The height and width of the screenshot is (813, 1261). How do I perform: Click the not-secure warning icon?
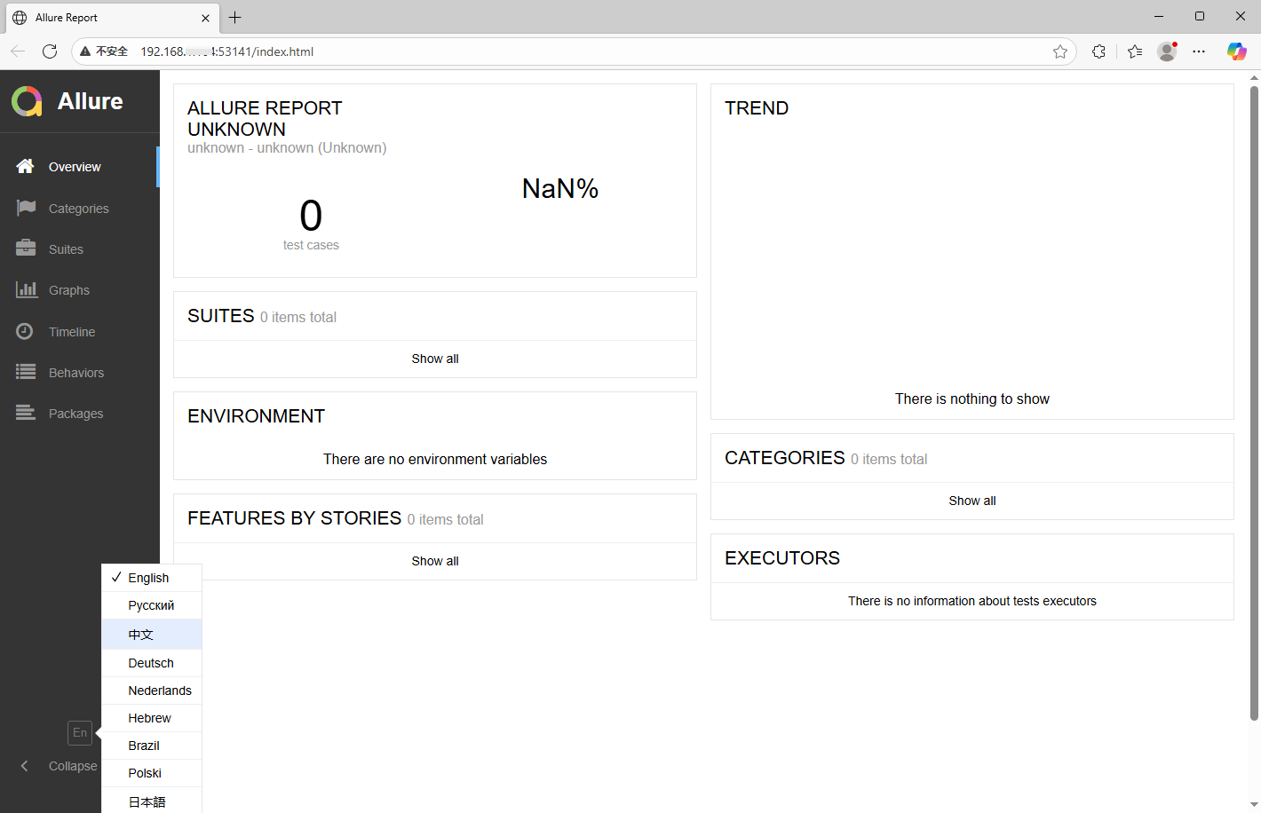click(x=86, y=51)
